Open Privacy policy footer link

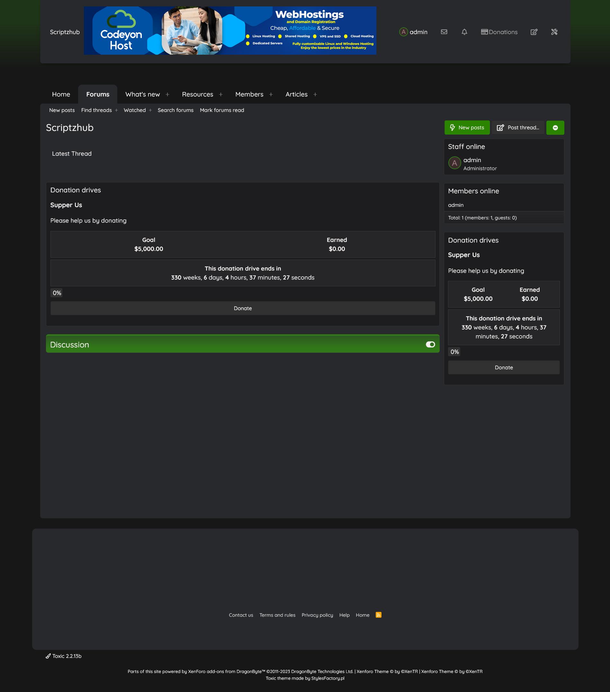click(317, 615)
